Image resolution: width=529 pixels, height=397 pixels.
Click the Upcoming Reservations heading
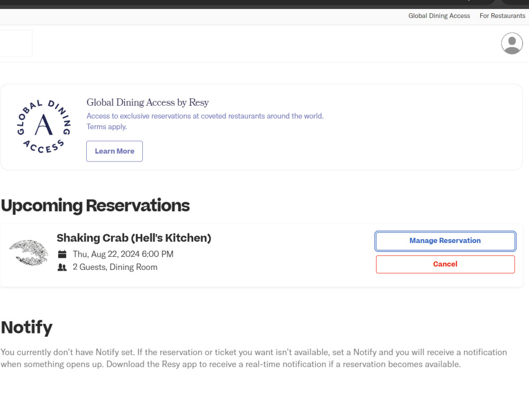95,205
